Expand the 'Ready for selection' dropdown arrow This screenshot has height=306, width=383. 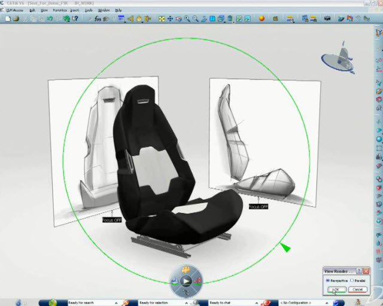(x=186, y=303)
